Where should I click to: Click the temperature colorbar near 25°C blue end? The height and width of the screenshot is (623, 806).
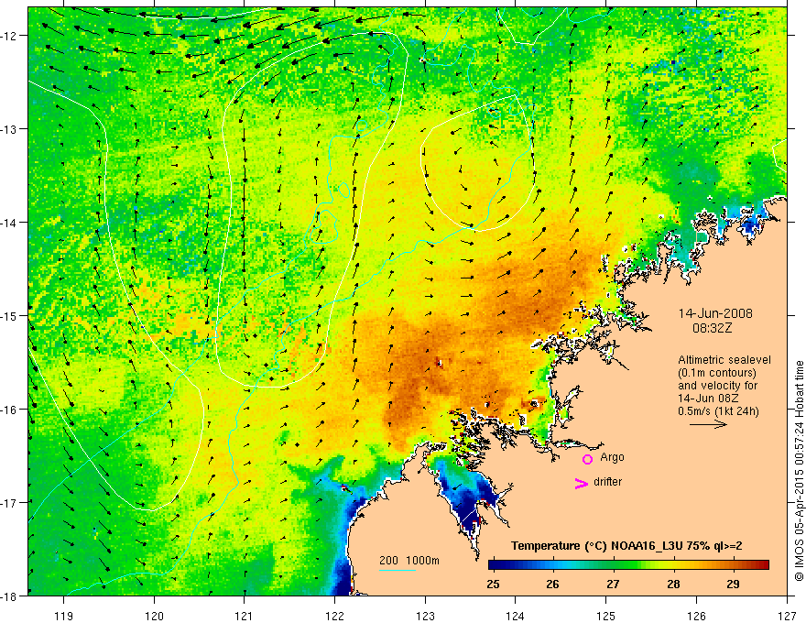(x=495, y=565)
